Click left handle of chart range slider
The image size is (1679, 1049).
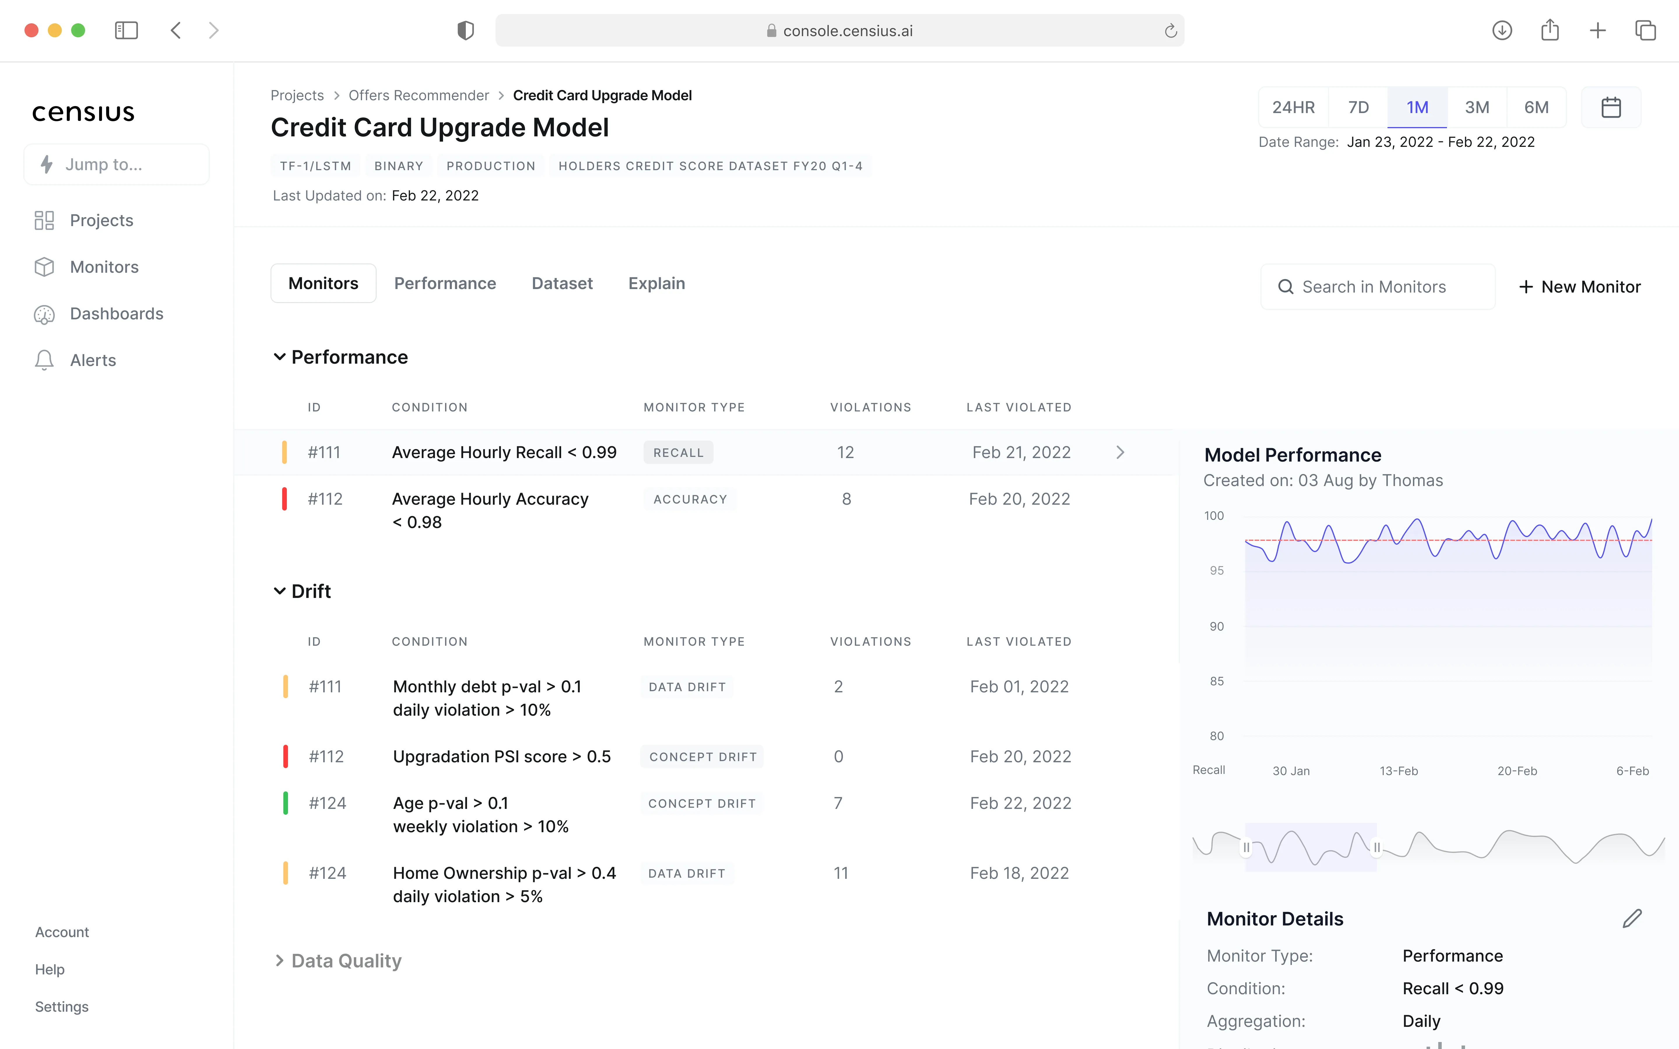(x=1246, y=847)
